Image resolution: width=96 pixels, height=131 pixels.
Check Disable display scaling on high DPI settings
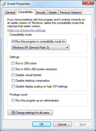(13, 86)
